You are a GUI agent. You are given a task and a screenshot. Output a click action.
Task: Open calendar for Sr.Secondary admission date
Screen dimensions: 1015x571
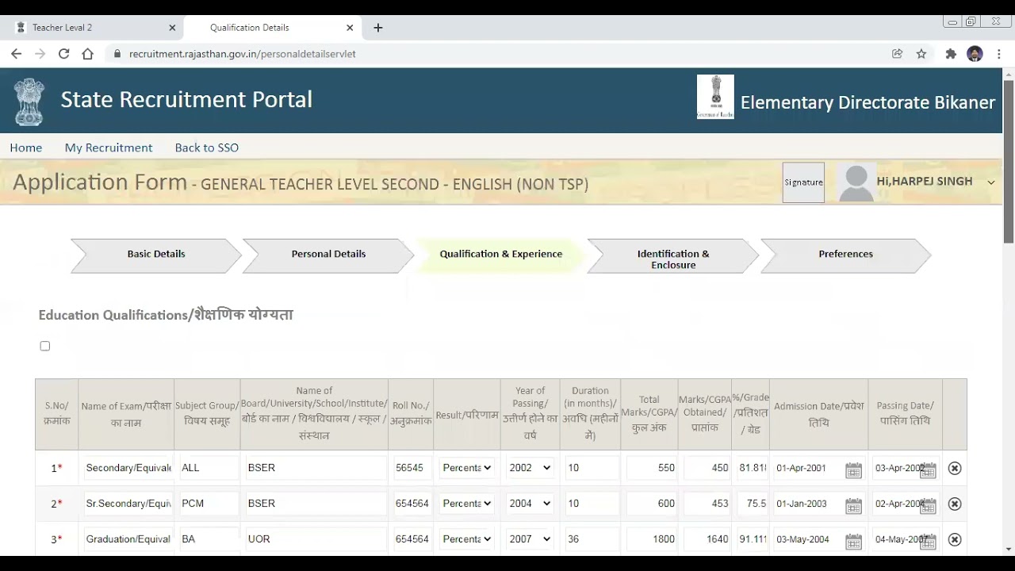[x=853, y=506]
